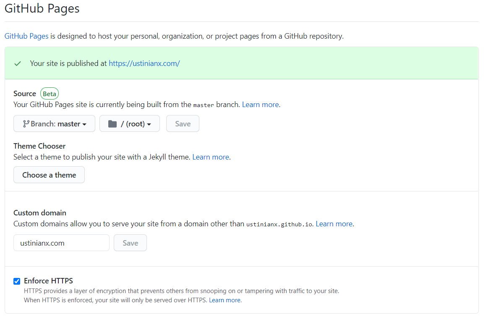
Task: Open the / (root) folder dropdown
Action: (x=130, y=124)
